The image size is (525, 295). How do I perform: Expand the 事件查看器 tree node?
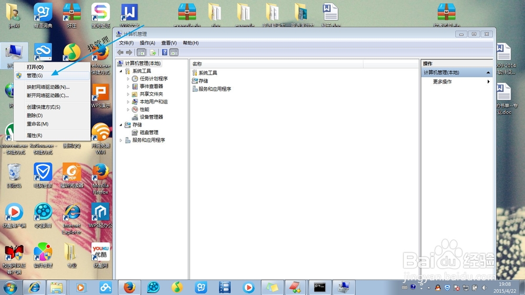(128, 87)
